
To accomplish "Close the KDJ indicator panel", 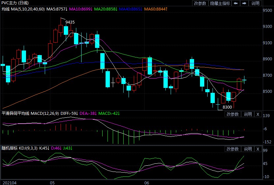I will (258, 149).
